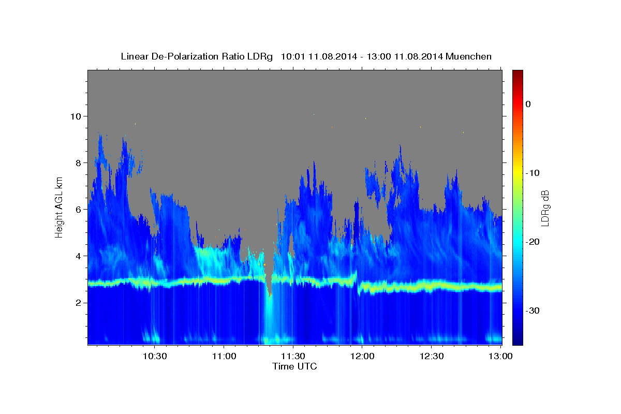Click the colorbar label '-30'
Image resolution: width=621 pixels, height=414 pixels.
click(533, 310)
